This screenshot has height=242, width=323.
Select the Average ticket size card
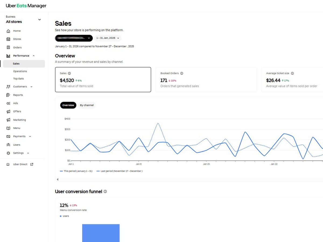[292, 80]
